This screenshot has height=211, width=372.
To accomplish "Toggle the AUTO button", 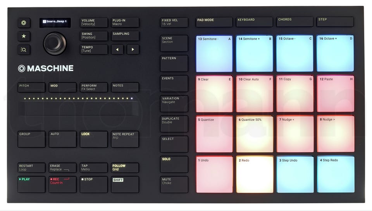I will (63, 139).
